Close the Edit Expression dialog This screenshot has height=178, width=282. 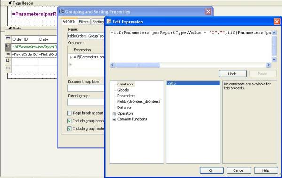277,22
